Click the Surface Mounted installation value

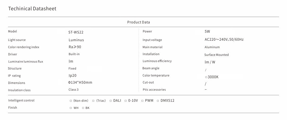pyautogui.click(x=216, y=55)
